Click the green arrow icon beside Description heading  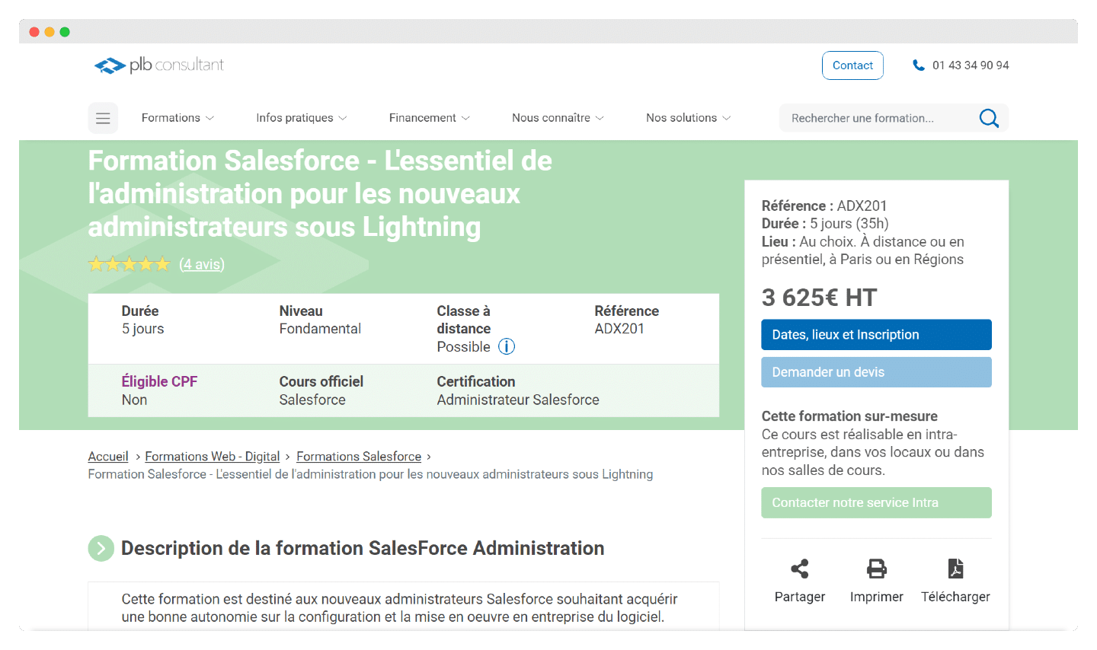(x=101, y=548)
